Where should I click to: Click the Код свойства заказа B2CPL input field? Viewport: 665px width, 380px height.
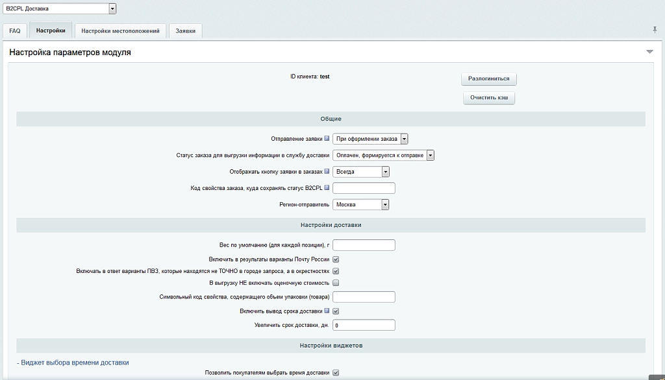click(364, 188)
